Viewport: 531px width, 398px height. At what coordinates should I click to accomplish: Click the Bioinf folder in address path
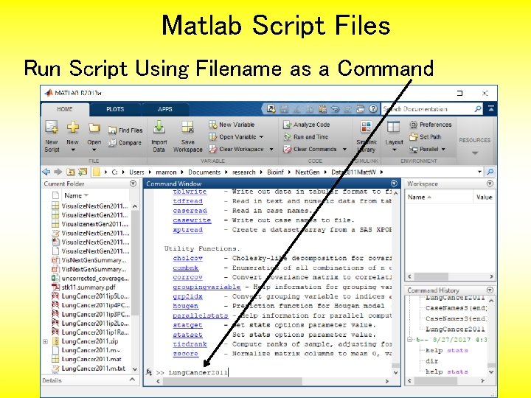click(x=275, y=172)
